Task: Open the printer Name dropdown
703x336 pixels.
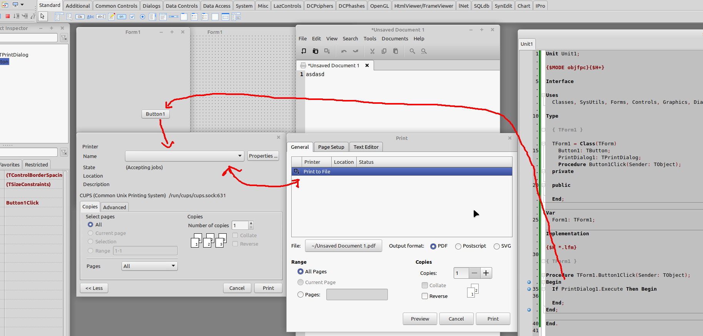Action: click(240, 156)
